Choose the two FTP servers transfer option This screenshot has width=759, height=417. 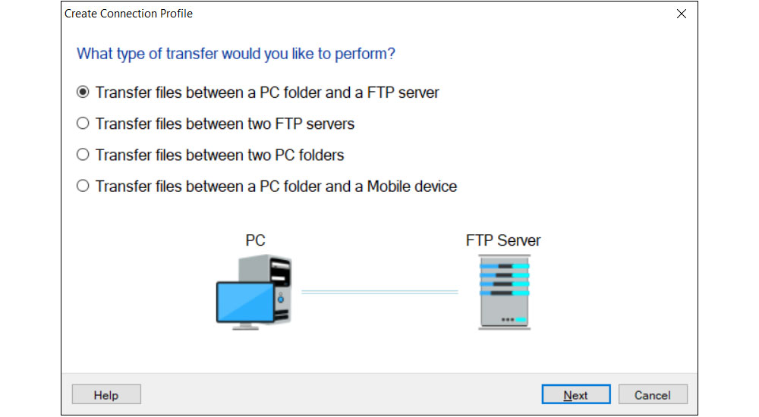coord(83,124)
